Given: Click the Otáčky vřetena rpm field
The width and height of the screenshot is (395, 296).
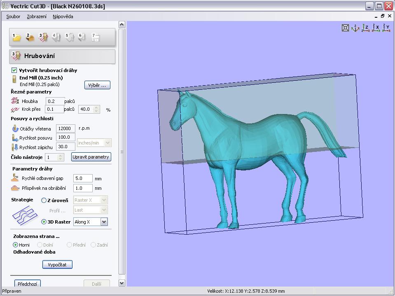Looking at the screenshot, I should [x=65, y=128].
